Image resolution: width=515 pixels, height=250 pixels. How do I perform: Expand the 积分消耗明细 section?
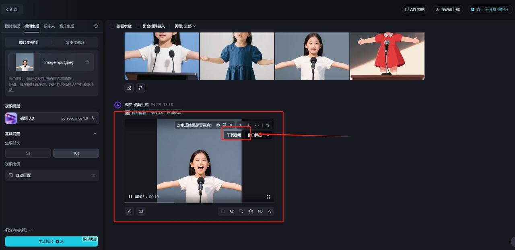[x=19, y=230]
